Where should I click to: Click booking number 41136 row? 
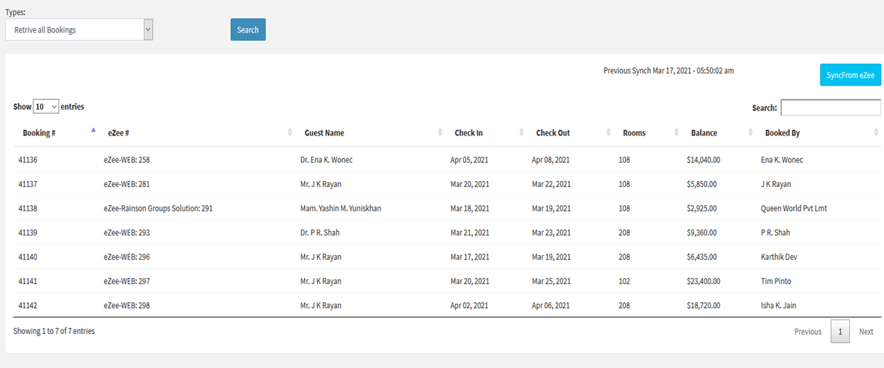(x=447, y=160)
